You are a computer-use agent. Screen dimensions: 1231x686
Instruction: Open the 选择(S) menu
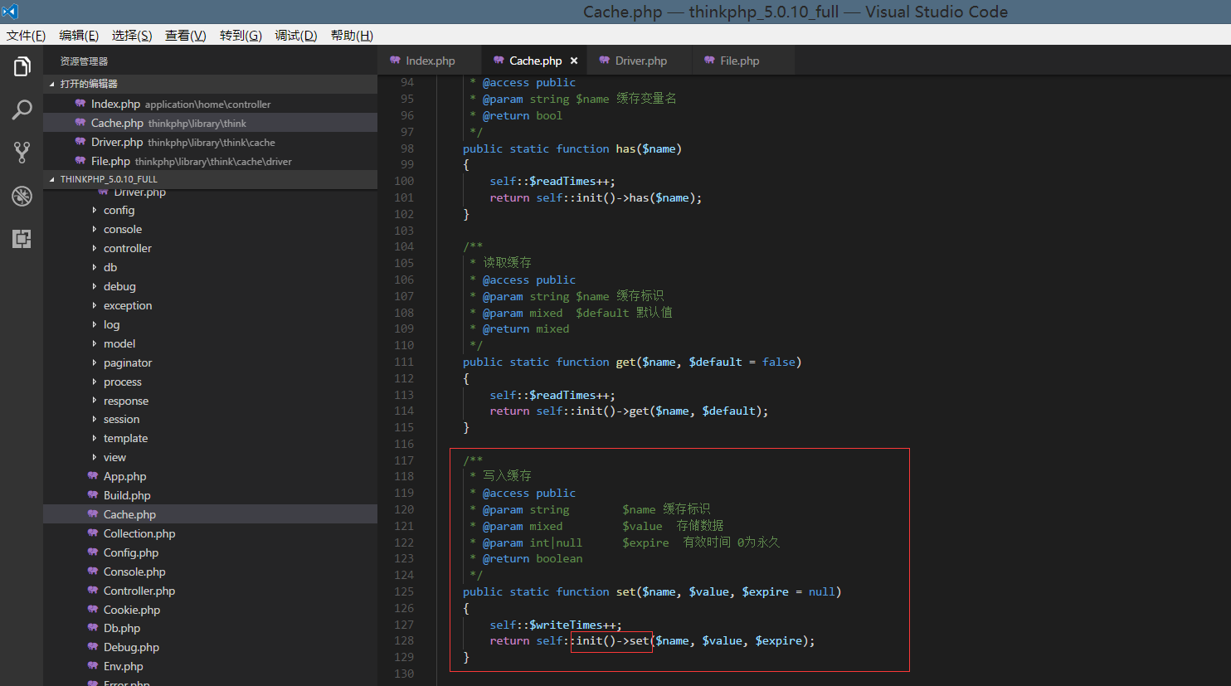tap(132, 35)
